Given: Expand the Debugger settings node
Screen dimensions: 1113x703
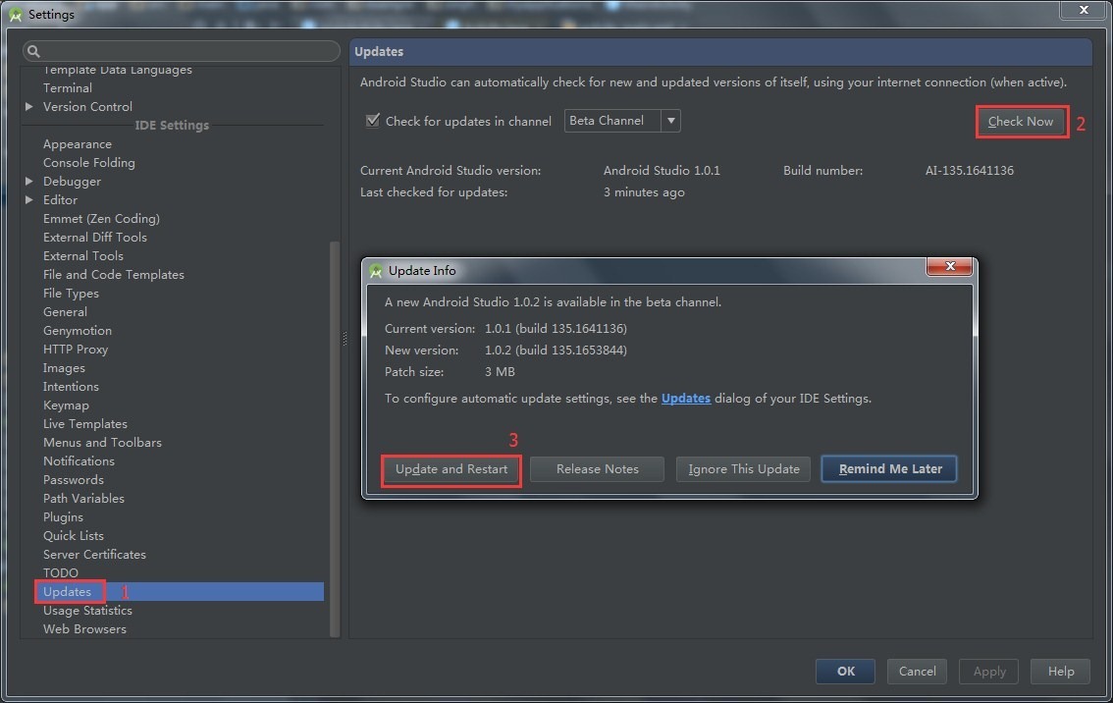Looking at the screenshot, I should tap(29, 182).
